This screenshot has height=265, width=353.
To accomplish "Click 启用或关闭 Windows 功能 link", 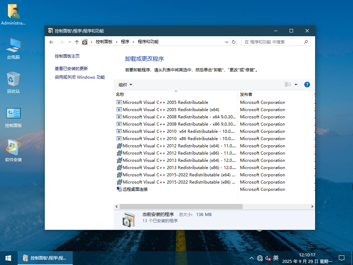I will click(x=80, y=77).
